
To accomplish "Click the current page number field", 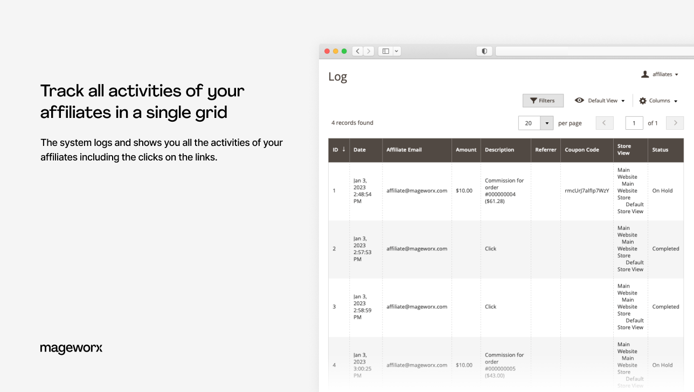I will coord(634,123).
